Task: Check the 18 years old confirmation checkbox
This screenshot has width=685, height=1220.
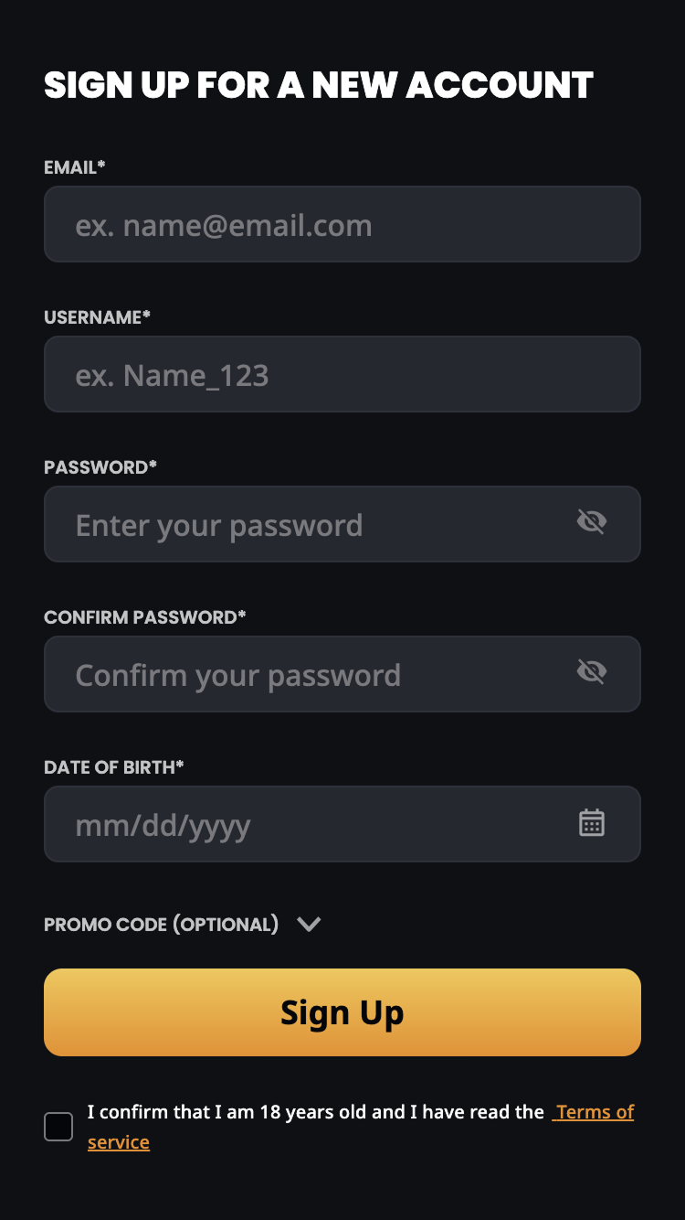Action: pos(58,1127)
